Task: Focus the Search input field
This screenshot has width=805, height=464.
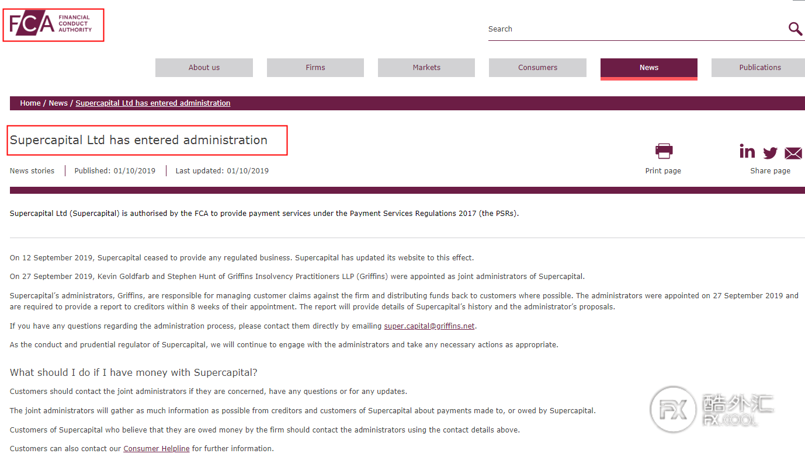Action: point(636,29)
